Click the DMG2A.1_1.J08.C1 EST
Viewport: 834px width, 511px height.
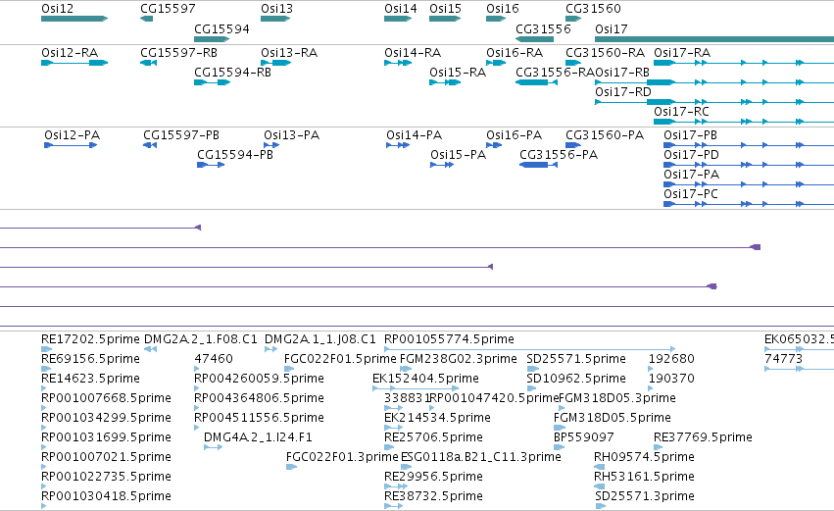(x=270, y=349)
